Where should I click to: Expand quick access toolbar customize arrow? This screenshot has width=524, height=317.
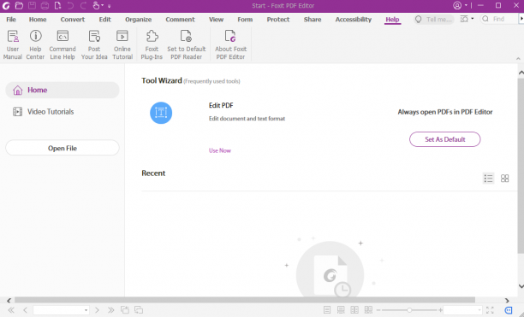[x=109, y=6]
